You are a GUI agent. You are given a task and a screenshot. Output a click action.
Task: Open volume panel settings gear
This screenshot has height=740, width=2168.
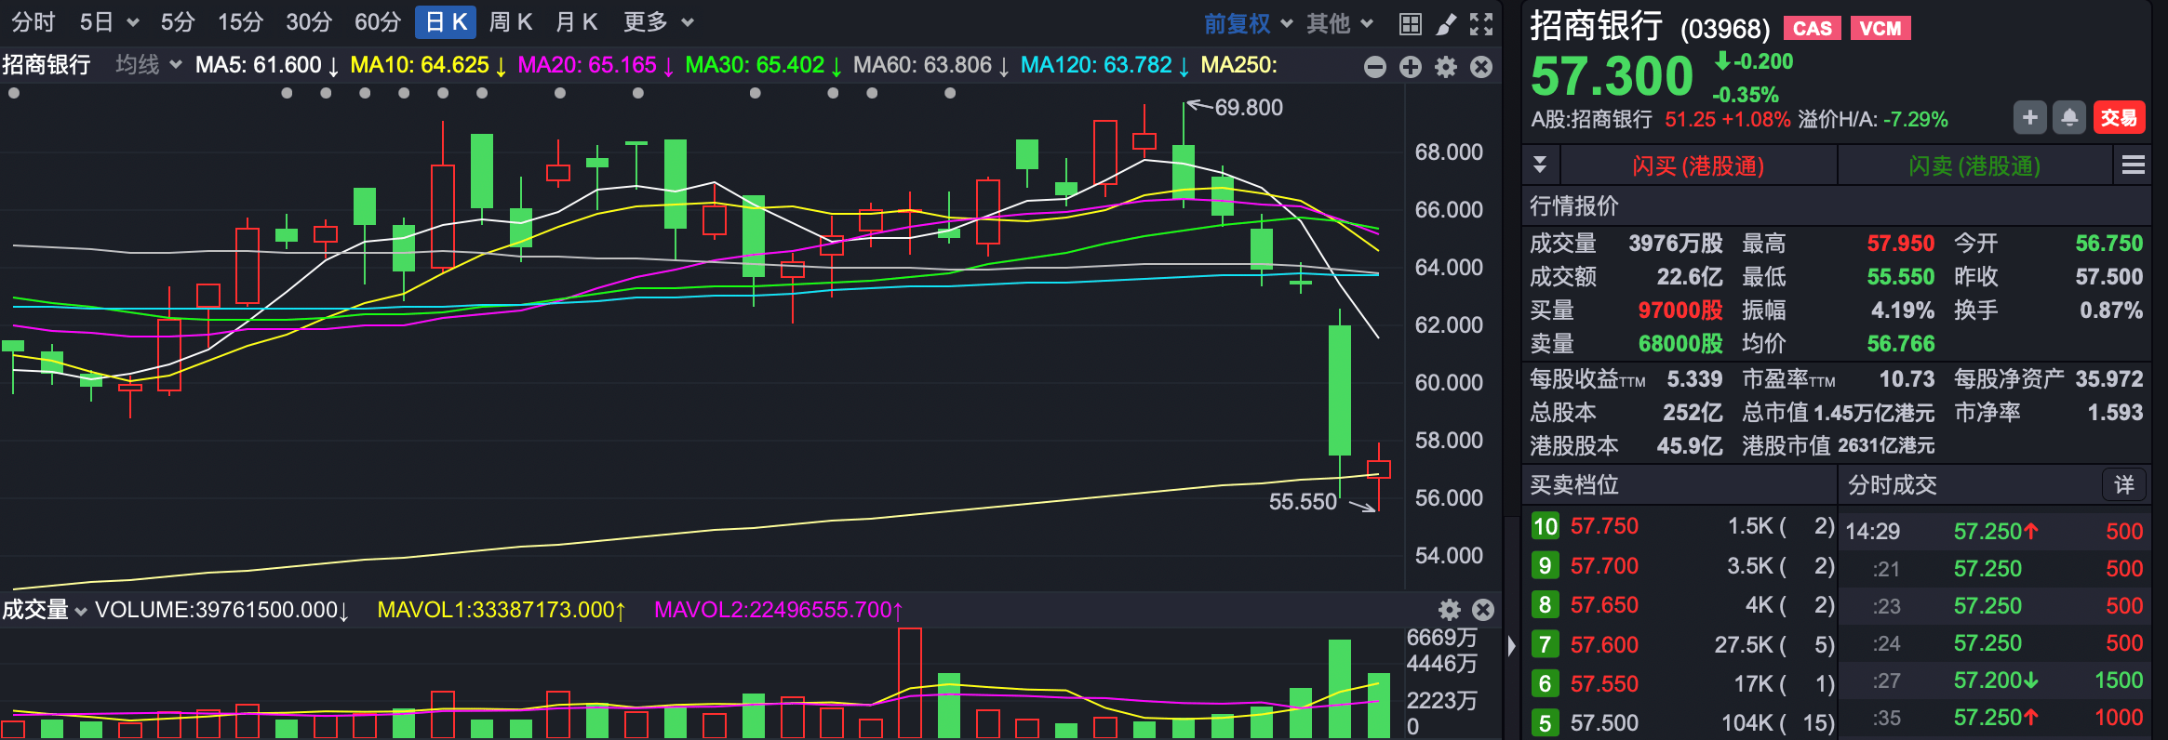(1450, 610)
